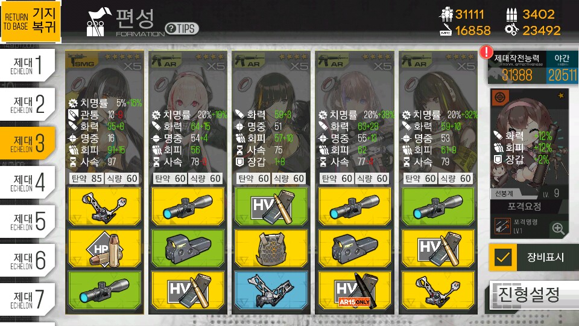
Task: Click the Return to Base button
Action: coord(31,21)
